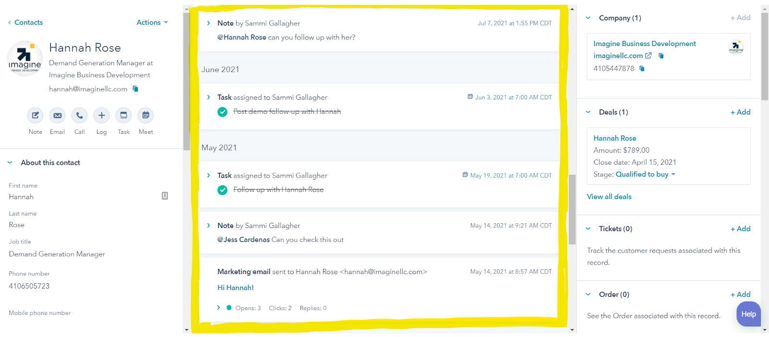Expand the May 14 note by Sammi Gallagher
Image resolution: width=769 pixels, height=337 pixels.
209,225
